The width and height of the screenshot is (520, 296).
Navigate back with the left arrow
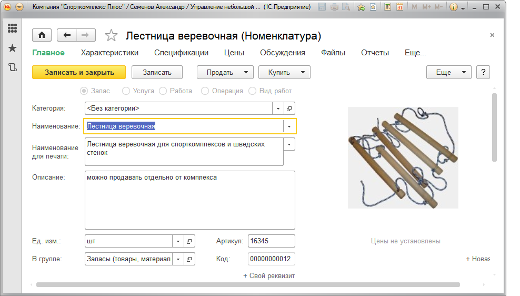point(67,35)
